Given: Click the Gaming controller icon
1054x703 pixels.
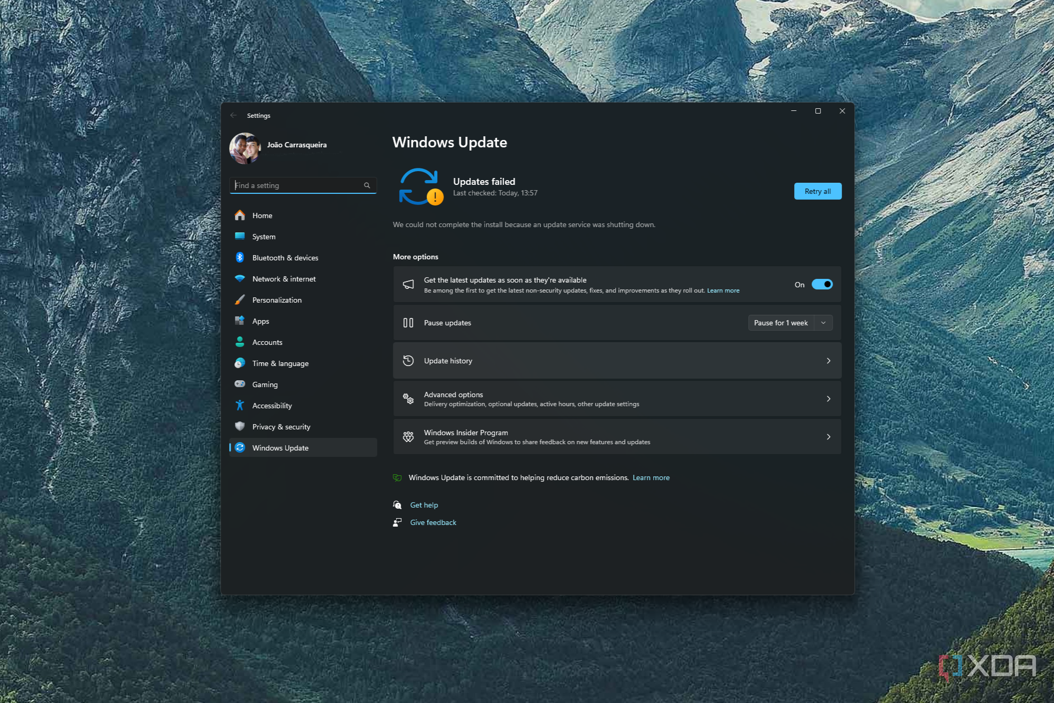Looking at the screenshot, I should click(240, 384).
